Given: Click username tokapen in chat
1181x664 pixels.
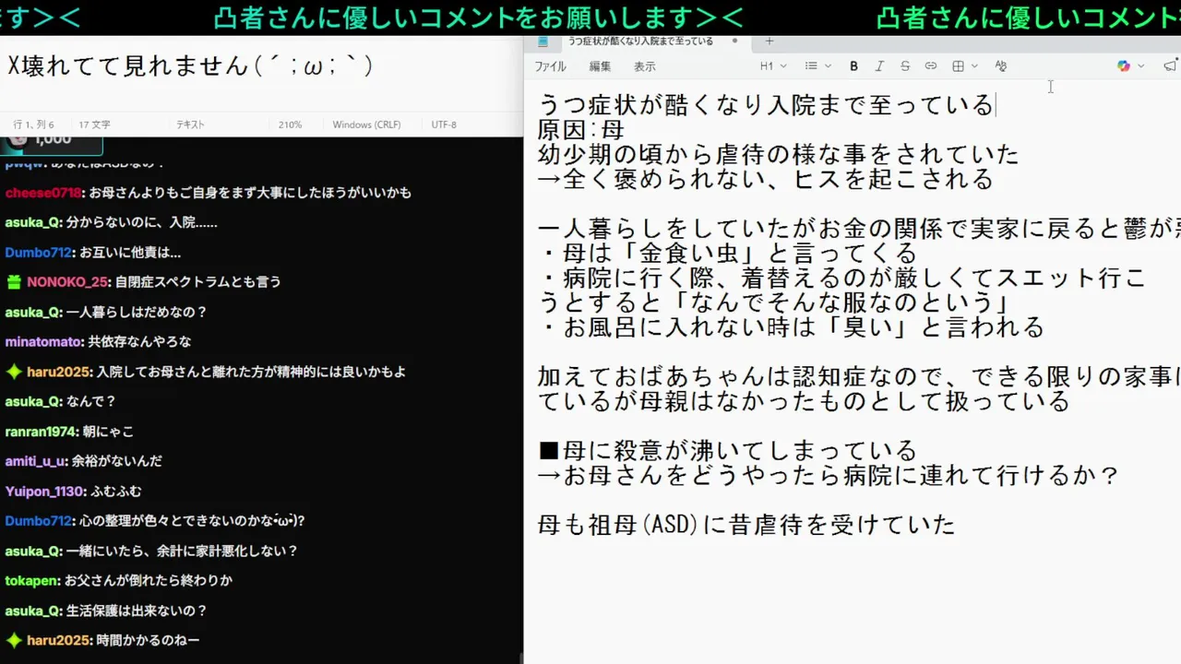Looking at the screenshot, I should 32,581.
